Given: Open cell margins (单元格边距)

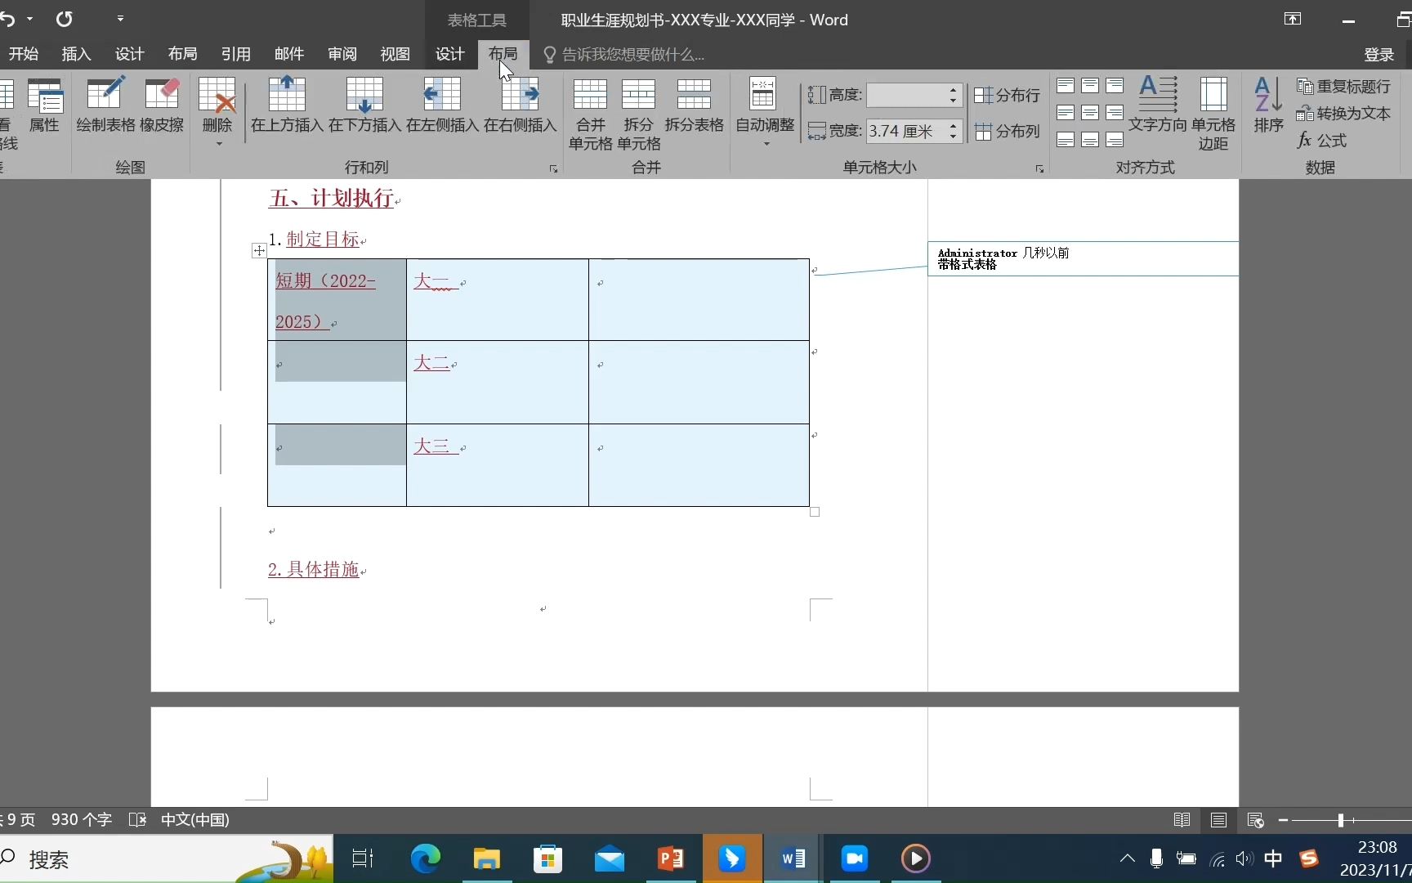Looking at the screenshot, I should 1213,114.
